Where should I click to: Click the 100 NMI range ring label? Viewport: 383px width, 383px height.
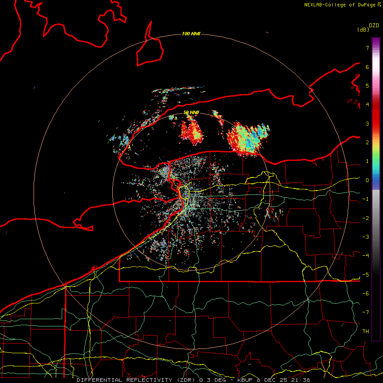(x=191, y=34)
